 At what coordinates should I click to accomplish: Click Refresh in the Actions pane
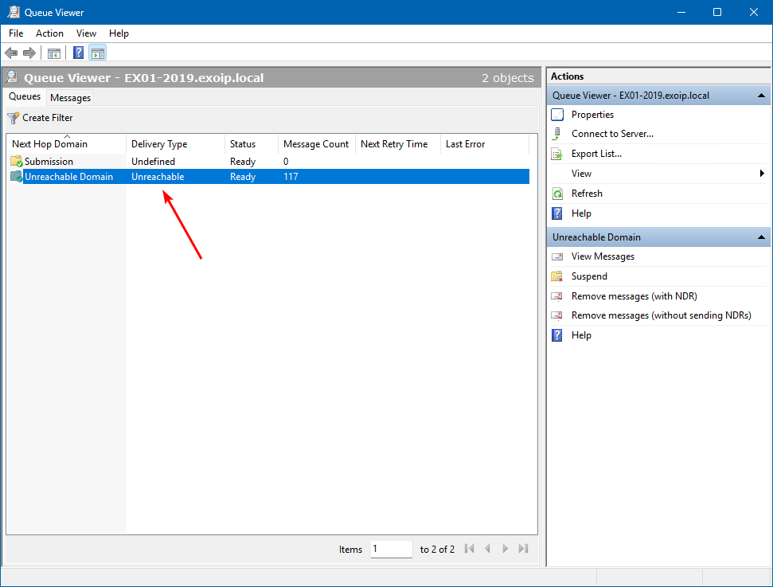(x=587, y=194)
